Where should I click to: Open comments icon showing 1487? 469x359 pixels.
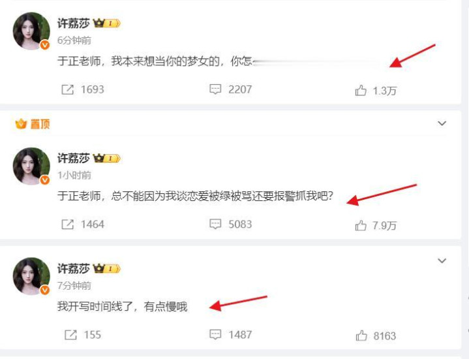pos(215,334)
